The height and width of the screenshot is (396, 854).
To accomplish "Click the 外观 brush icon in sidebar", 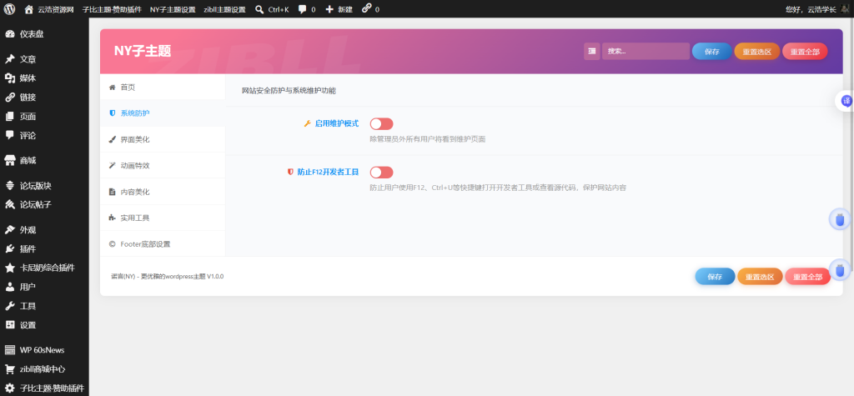I will click(10, 230).
